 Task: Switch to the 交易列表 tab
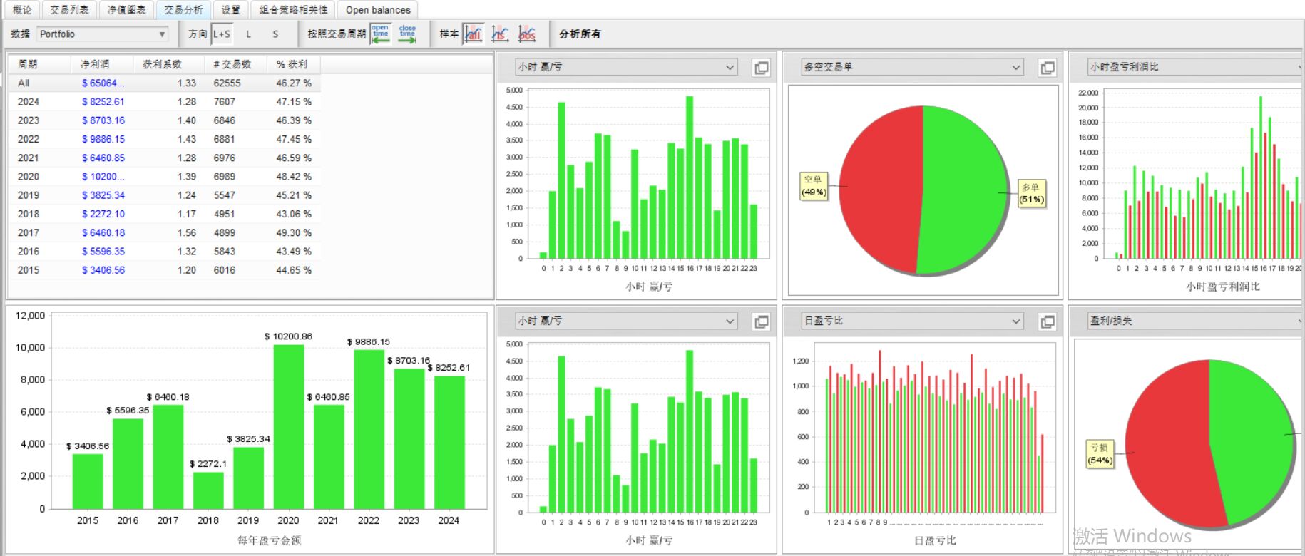[x=69, y=9]
